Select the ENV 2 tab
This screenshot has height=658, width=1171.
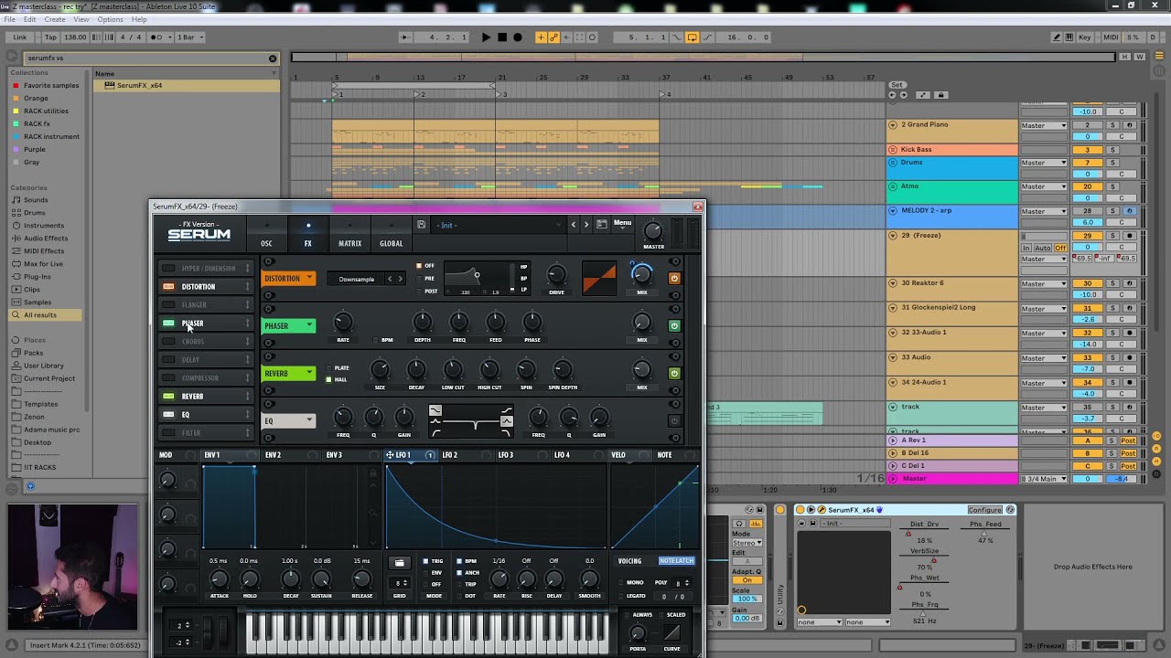point(273,454)
